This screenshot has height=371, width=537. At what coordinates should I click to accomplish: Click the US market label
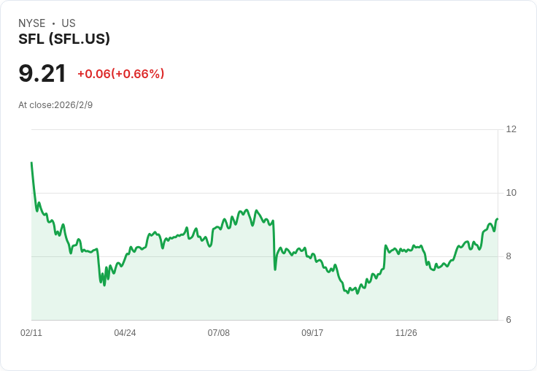(69, 23)
